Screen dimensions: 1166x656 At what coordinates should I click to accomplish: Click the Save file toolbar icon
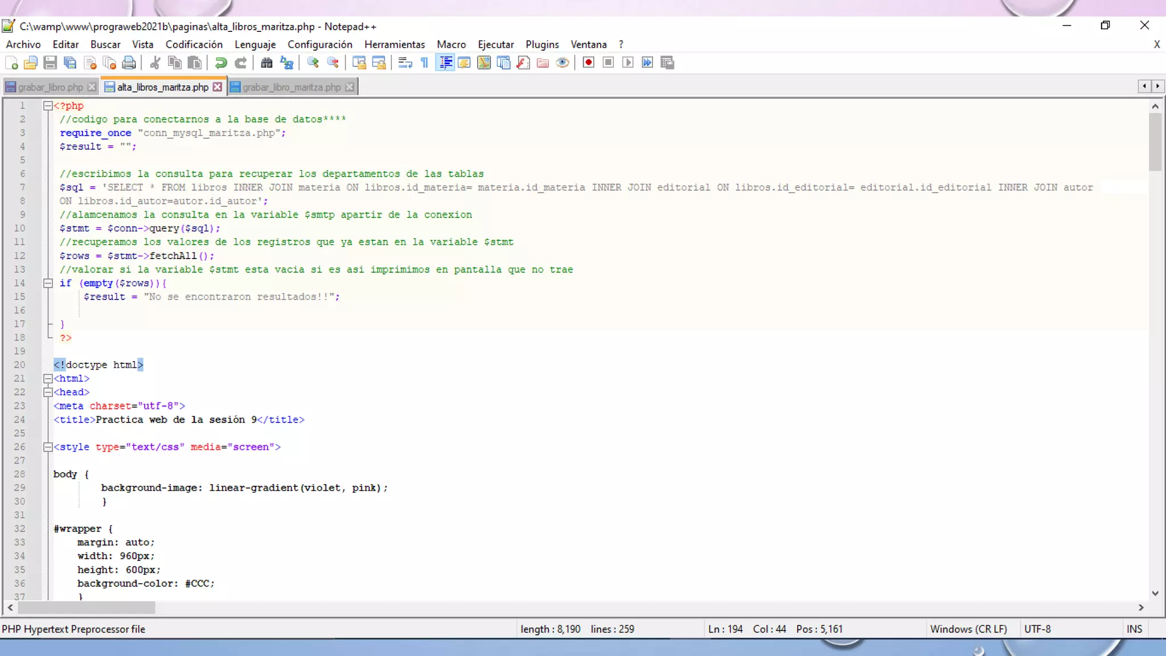(x=50, y=63)
